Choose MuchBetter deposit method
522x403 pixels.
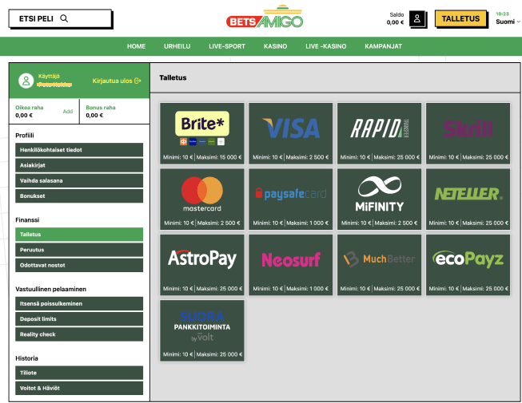[x=379, y=265]
